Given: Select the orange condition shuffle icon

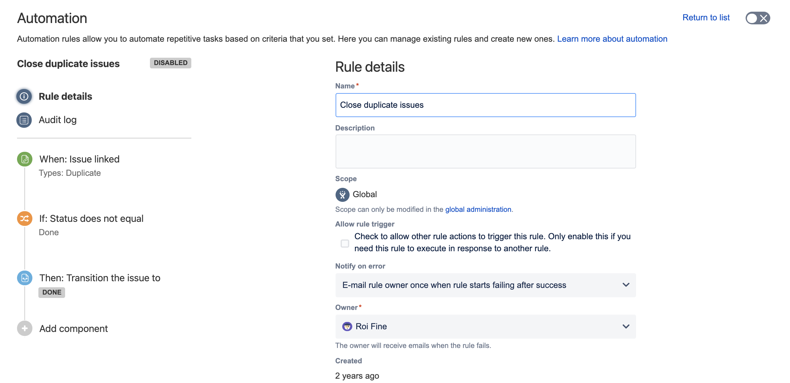Looking at the screenshot, I should (x=25, y=219).
